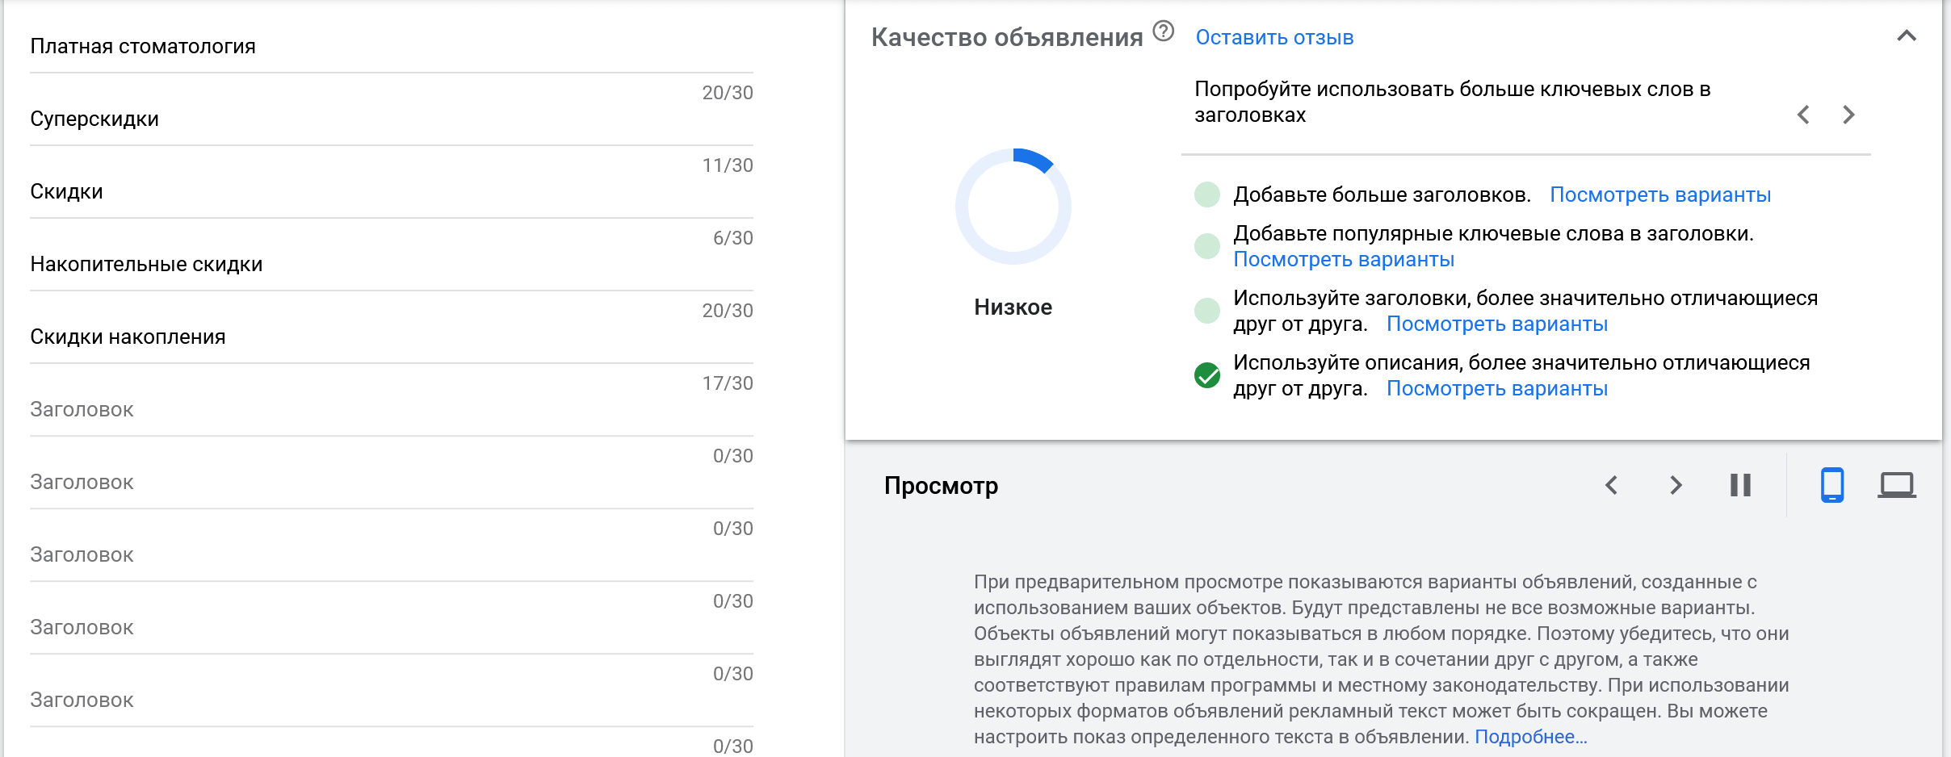Viewport: 1951px width, 757px height.
Task: Open the 'Подробнее…' link
Action: pyautogui.click(x=1531, y=737)
